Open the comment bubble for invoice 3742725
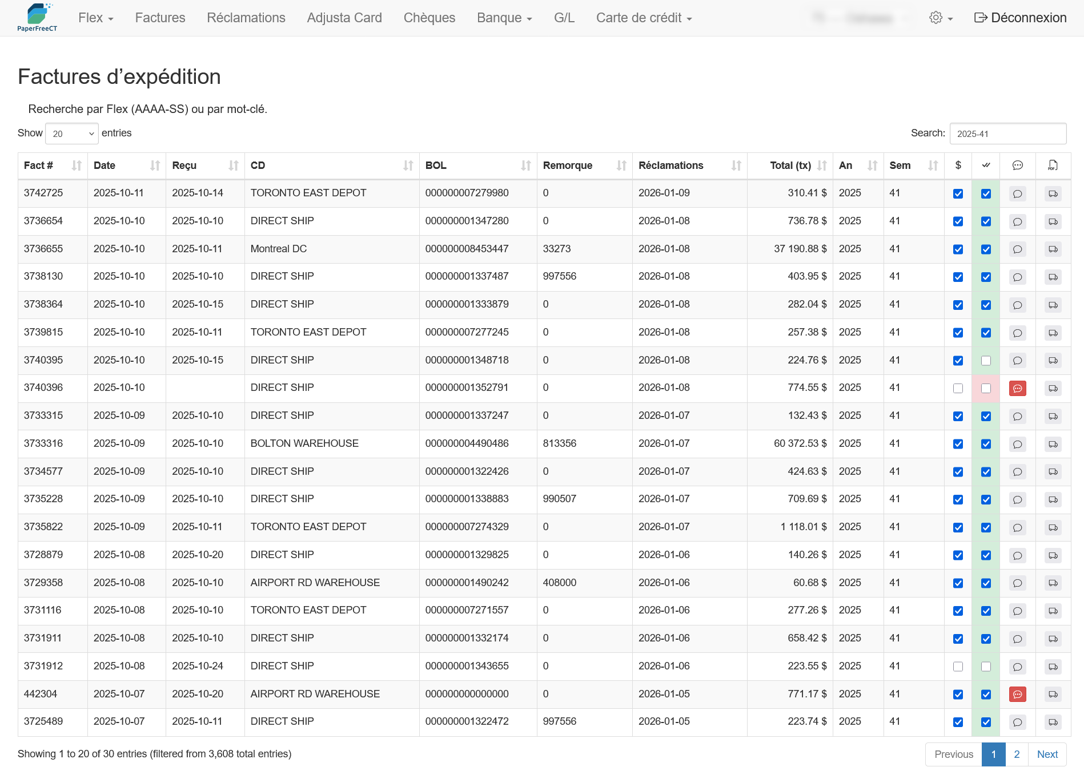 1017,193
